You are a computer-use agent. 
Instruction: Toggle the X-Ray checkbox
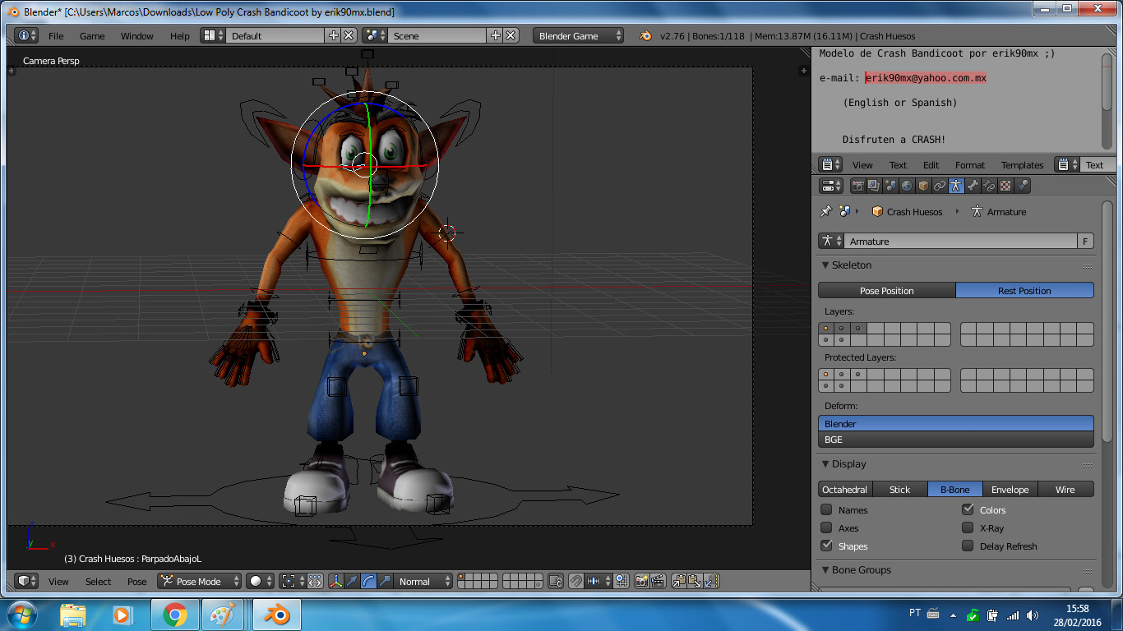(968, 528)
